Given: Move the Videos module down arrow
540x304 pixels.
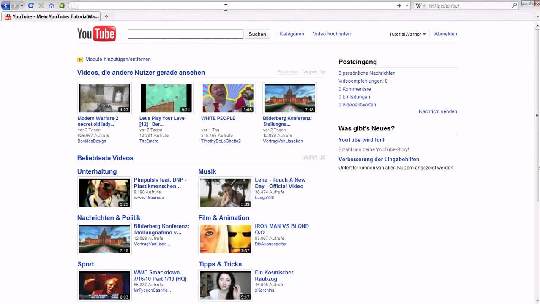Looking at the screenshot, I should pyautogui.click(x=314, y=72).
